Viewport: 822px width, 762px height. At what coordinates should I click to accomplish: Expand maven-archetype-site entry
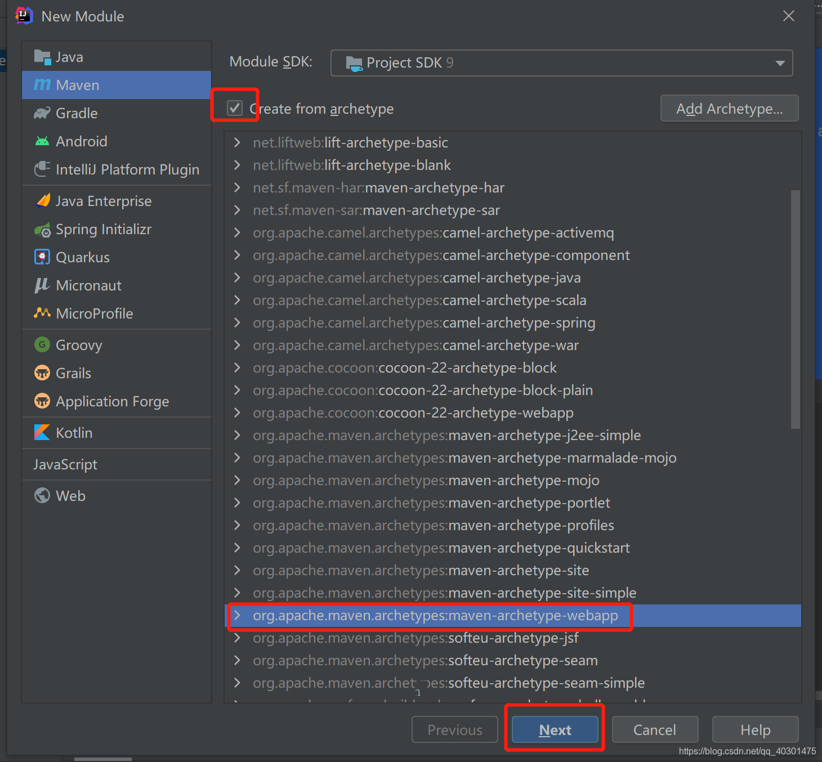pyautogui.click(x=237, y=570)
